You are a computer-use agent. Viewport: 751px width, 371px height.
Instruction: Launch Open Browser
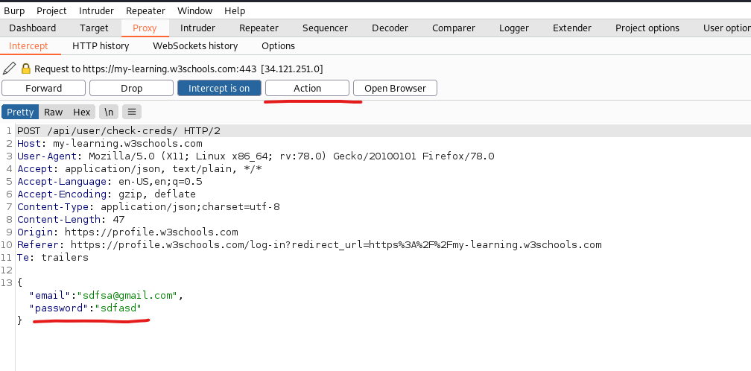395,88
